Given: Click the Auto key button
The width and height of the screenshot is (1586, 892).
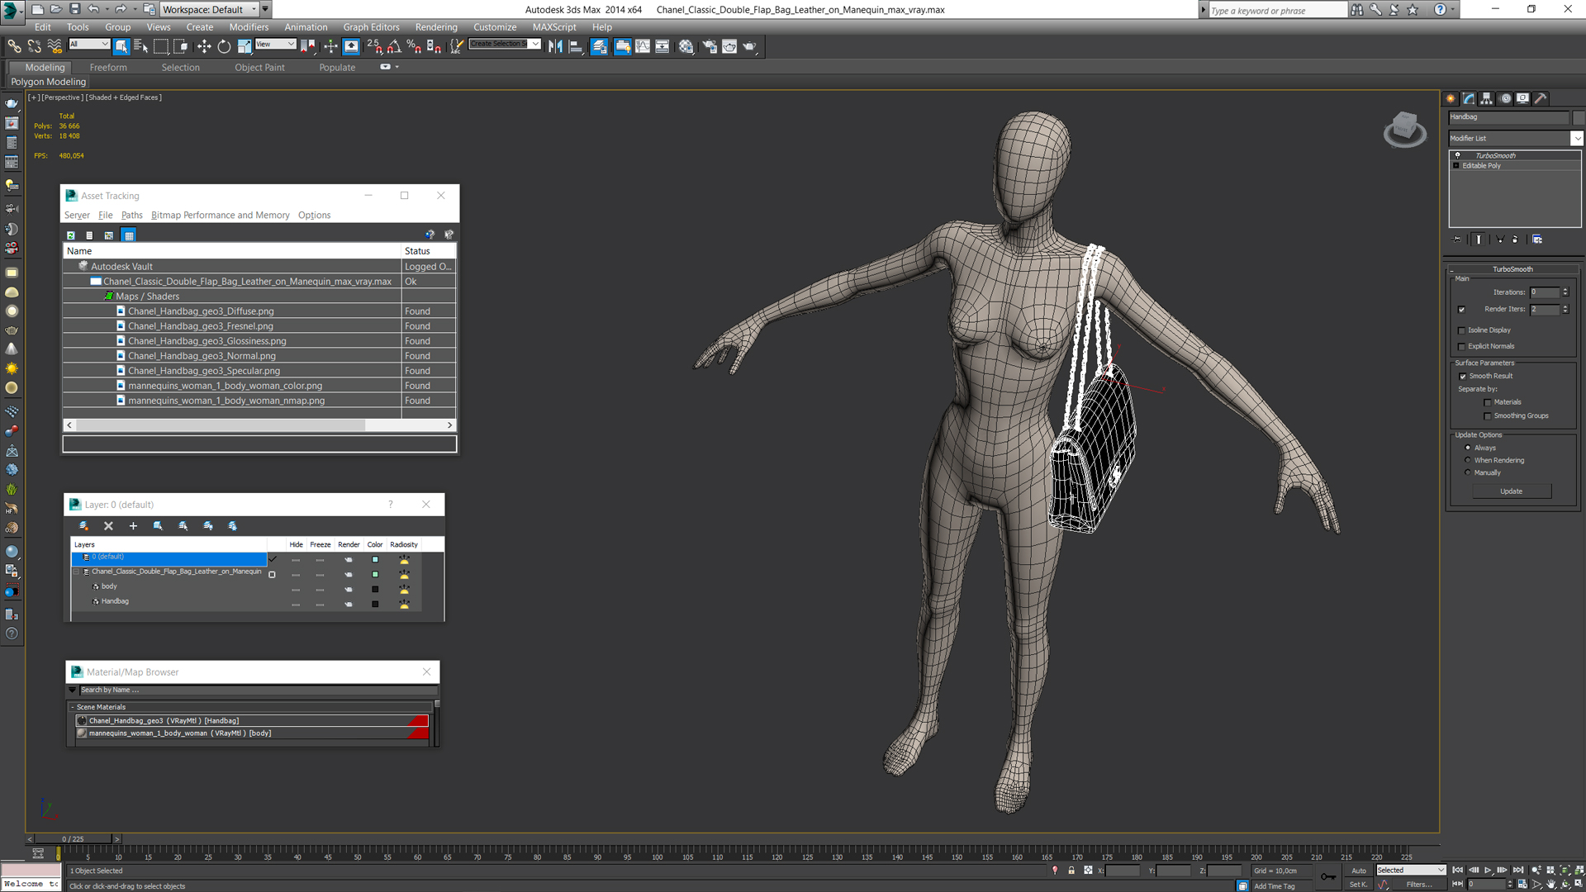Looking at the screenshot, I should 1359,871.
